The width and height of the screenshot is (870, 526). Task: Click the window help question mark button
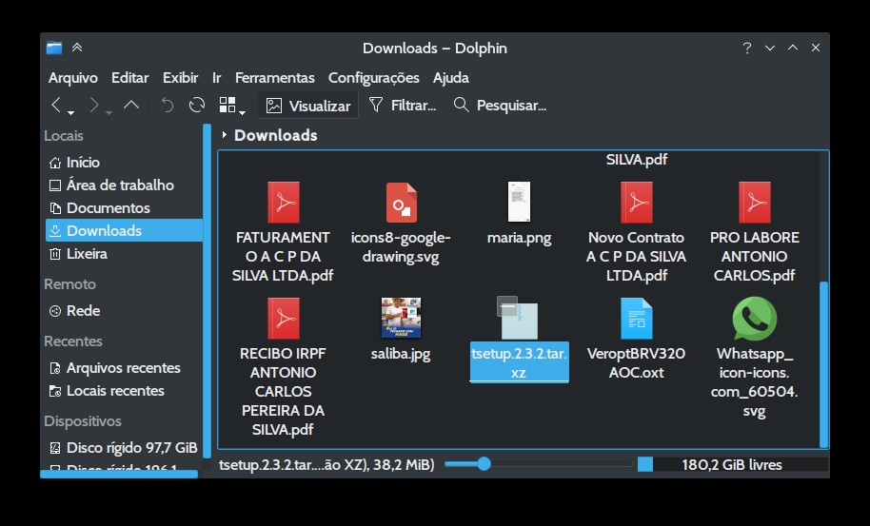tap(747, 49)
